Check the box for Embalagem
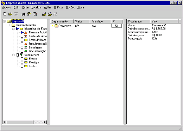The image size is (183, 131). coord(22,47)
